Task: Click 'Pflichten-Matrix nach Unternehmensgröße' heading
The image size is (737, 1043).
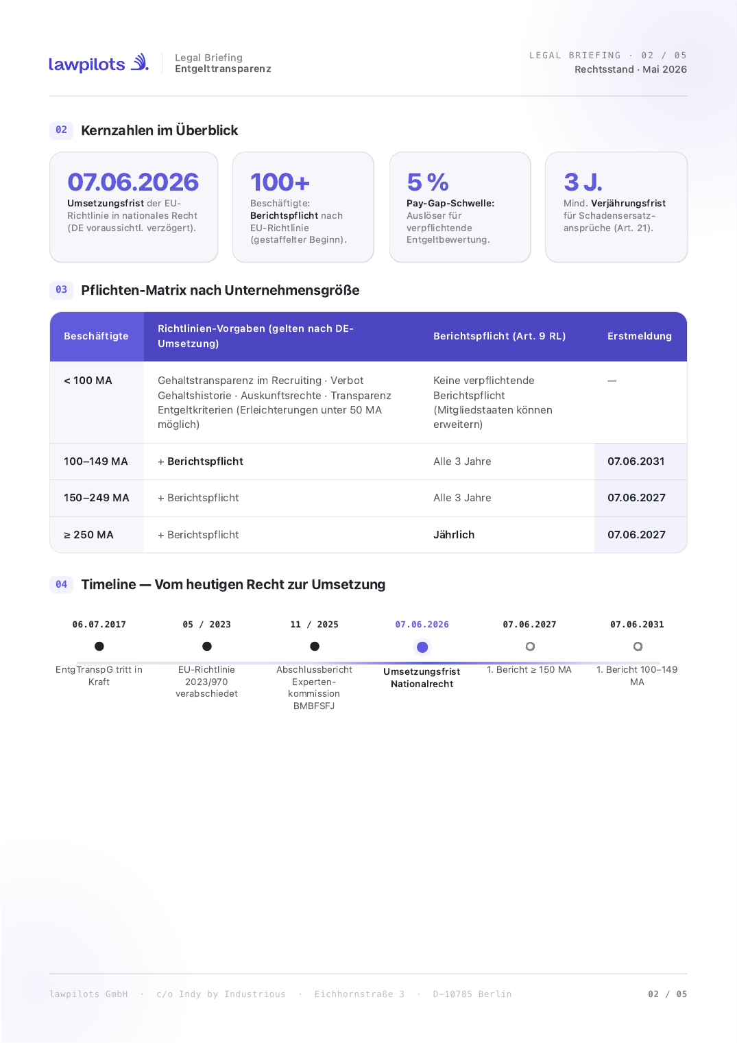Action: coord(221,290)
